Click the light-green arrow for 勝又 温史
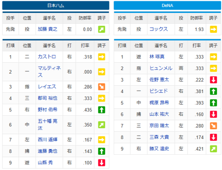The height and width of the screenshot is (170, 222). (x=213, y=149)
